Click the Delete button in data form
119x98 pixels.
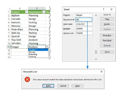point(107,24)
